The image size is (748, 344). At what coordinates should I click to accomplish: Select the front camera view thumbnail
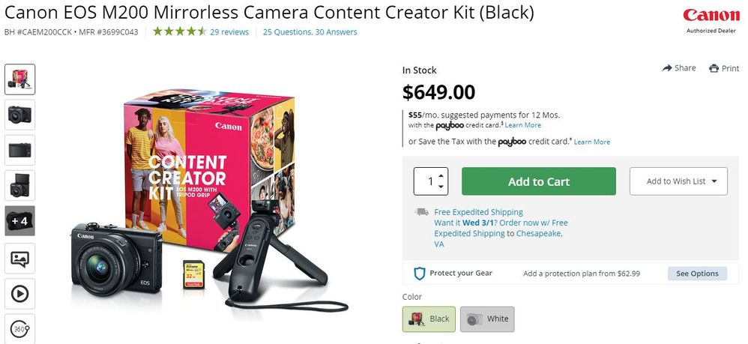coord(19,115)
